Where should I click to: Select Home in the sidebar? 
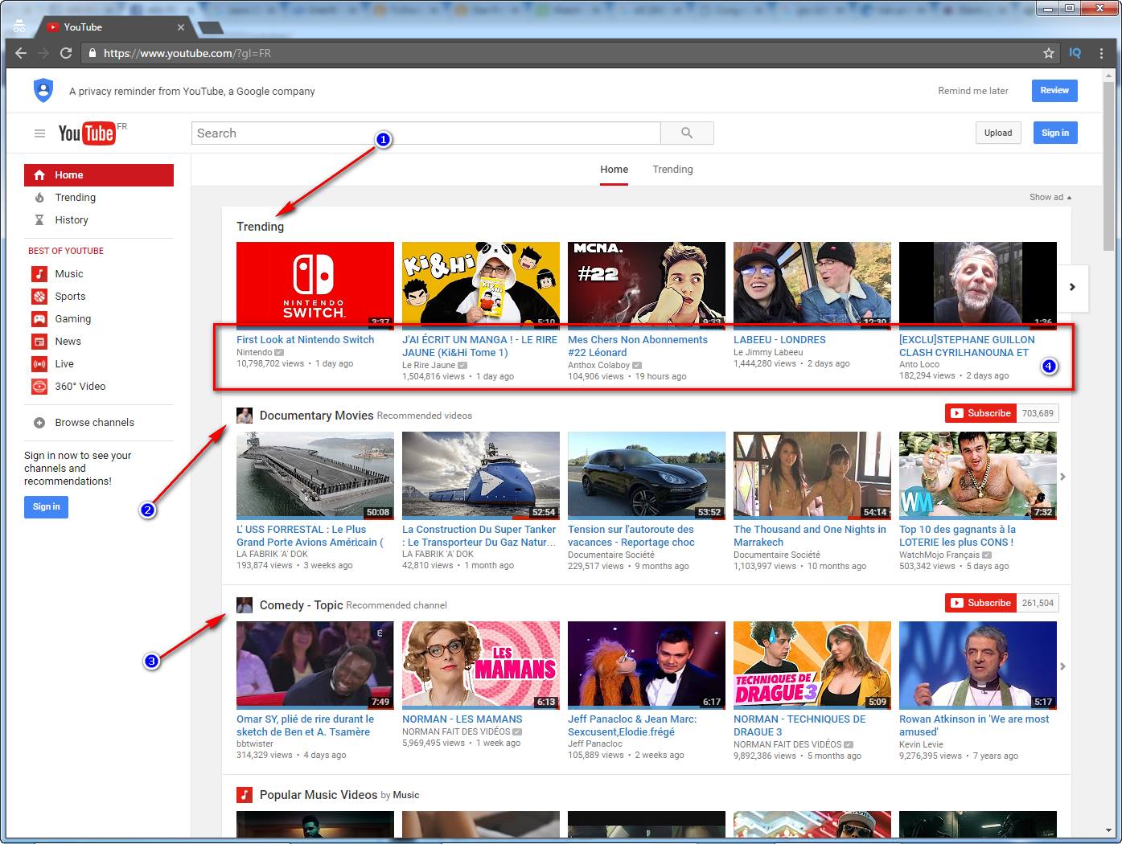pos(99,175)
